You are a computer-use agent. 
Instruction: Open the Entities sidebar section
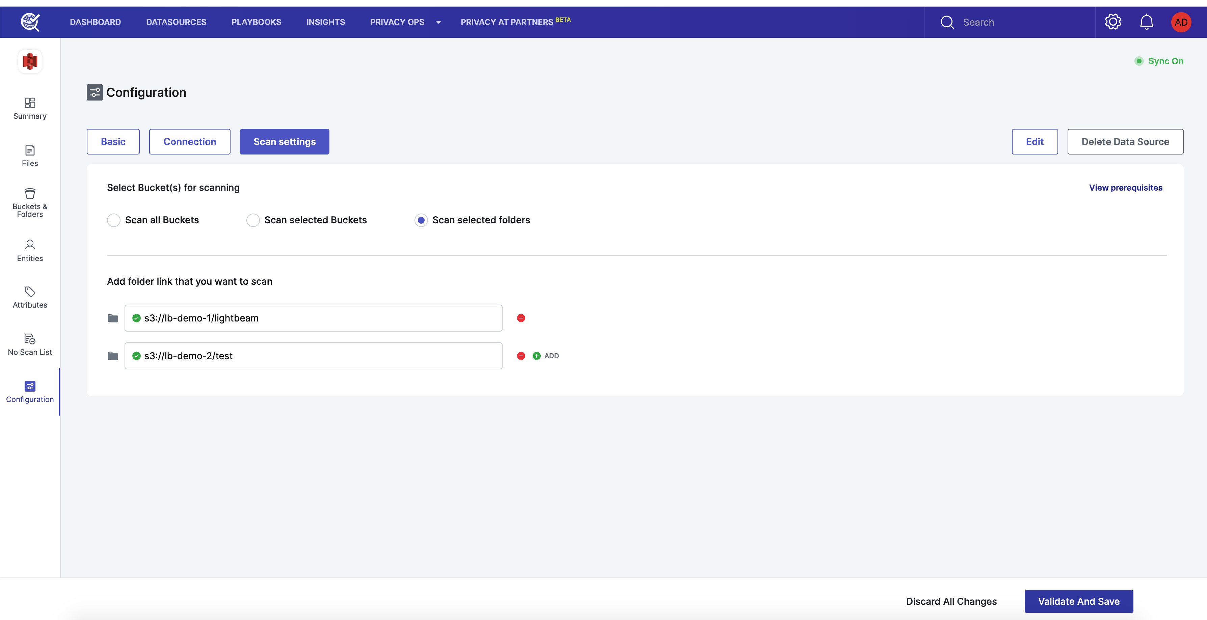point(30,251)
